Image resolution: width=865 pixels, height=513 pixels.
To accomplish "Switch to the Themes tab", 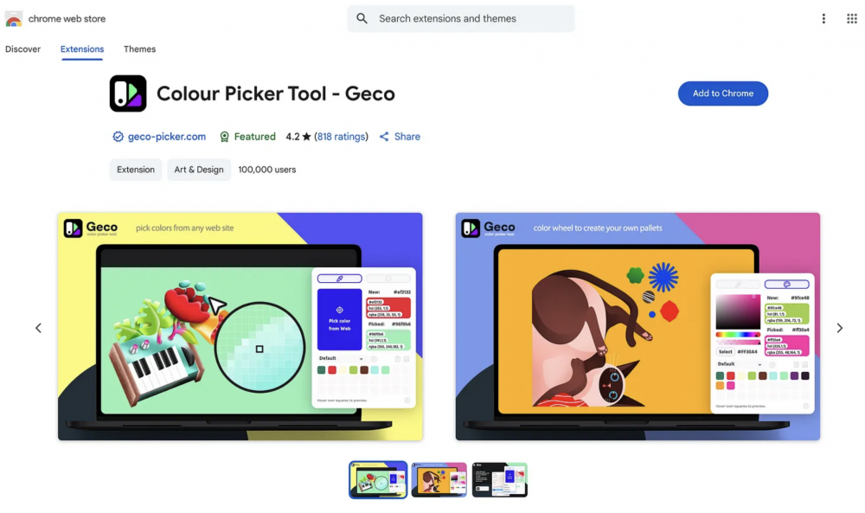I will [139, 49].
